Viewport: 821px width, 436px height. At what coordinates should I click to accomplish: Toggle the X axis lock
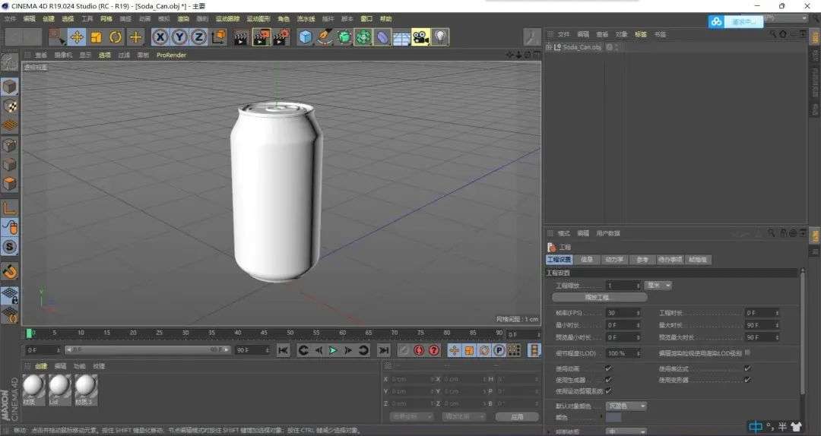click(160, 36)
